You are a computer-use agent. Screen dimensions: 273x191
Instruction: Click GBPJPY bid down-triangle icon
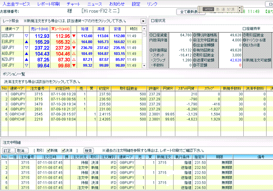26,48
